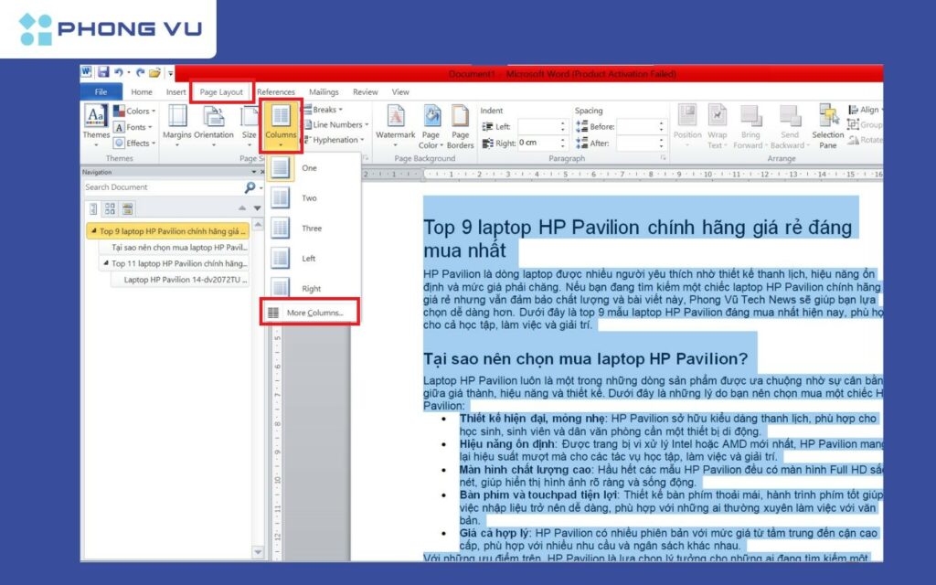Viewport: 936px width, 585px height.
Task: Open the Hyphenation dropdown
Action: coord(335,140)
